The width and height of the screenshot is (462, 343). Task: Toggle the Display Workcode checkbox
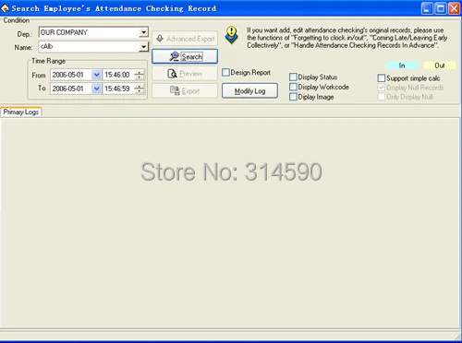[x=293, y=87]
